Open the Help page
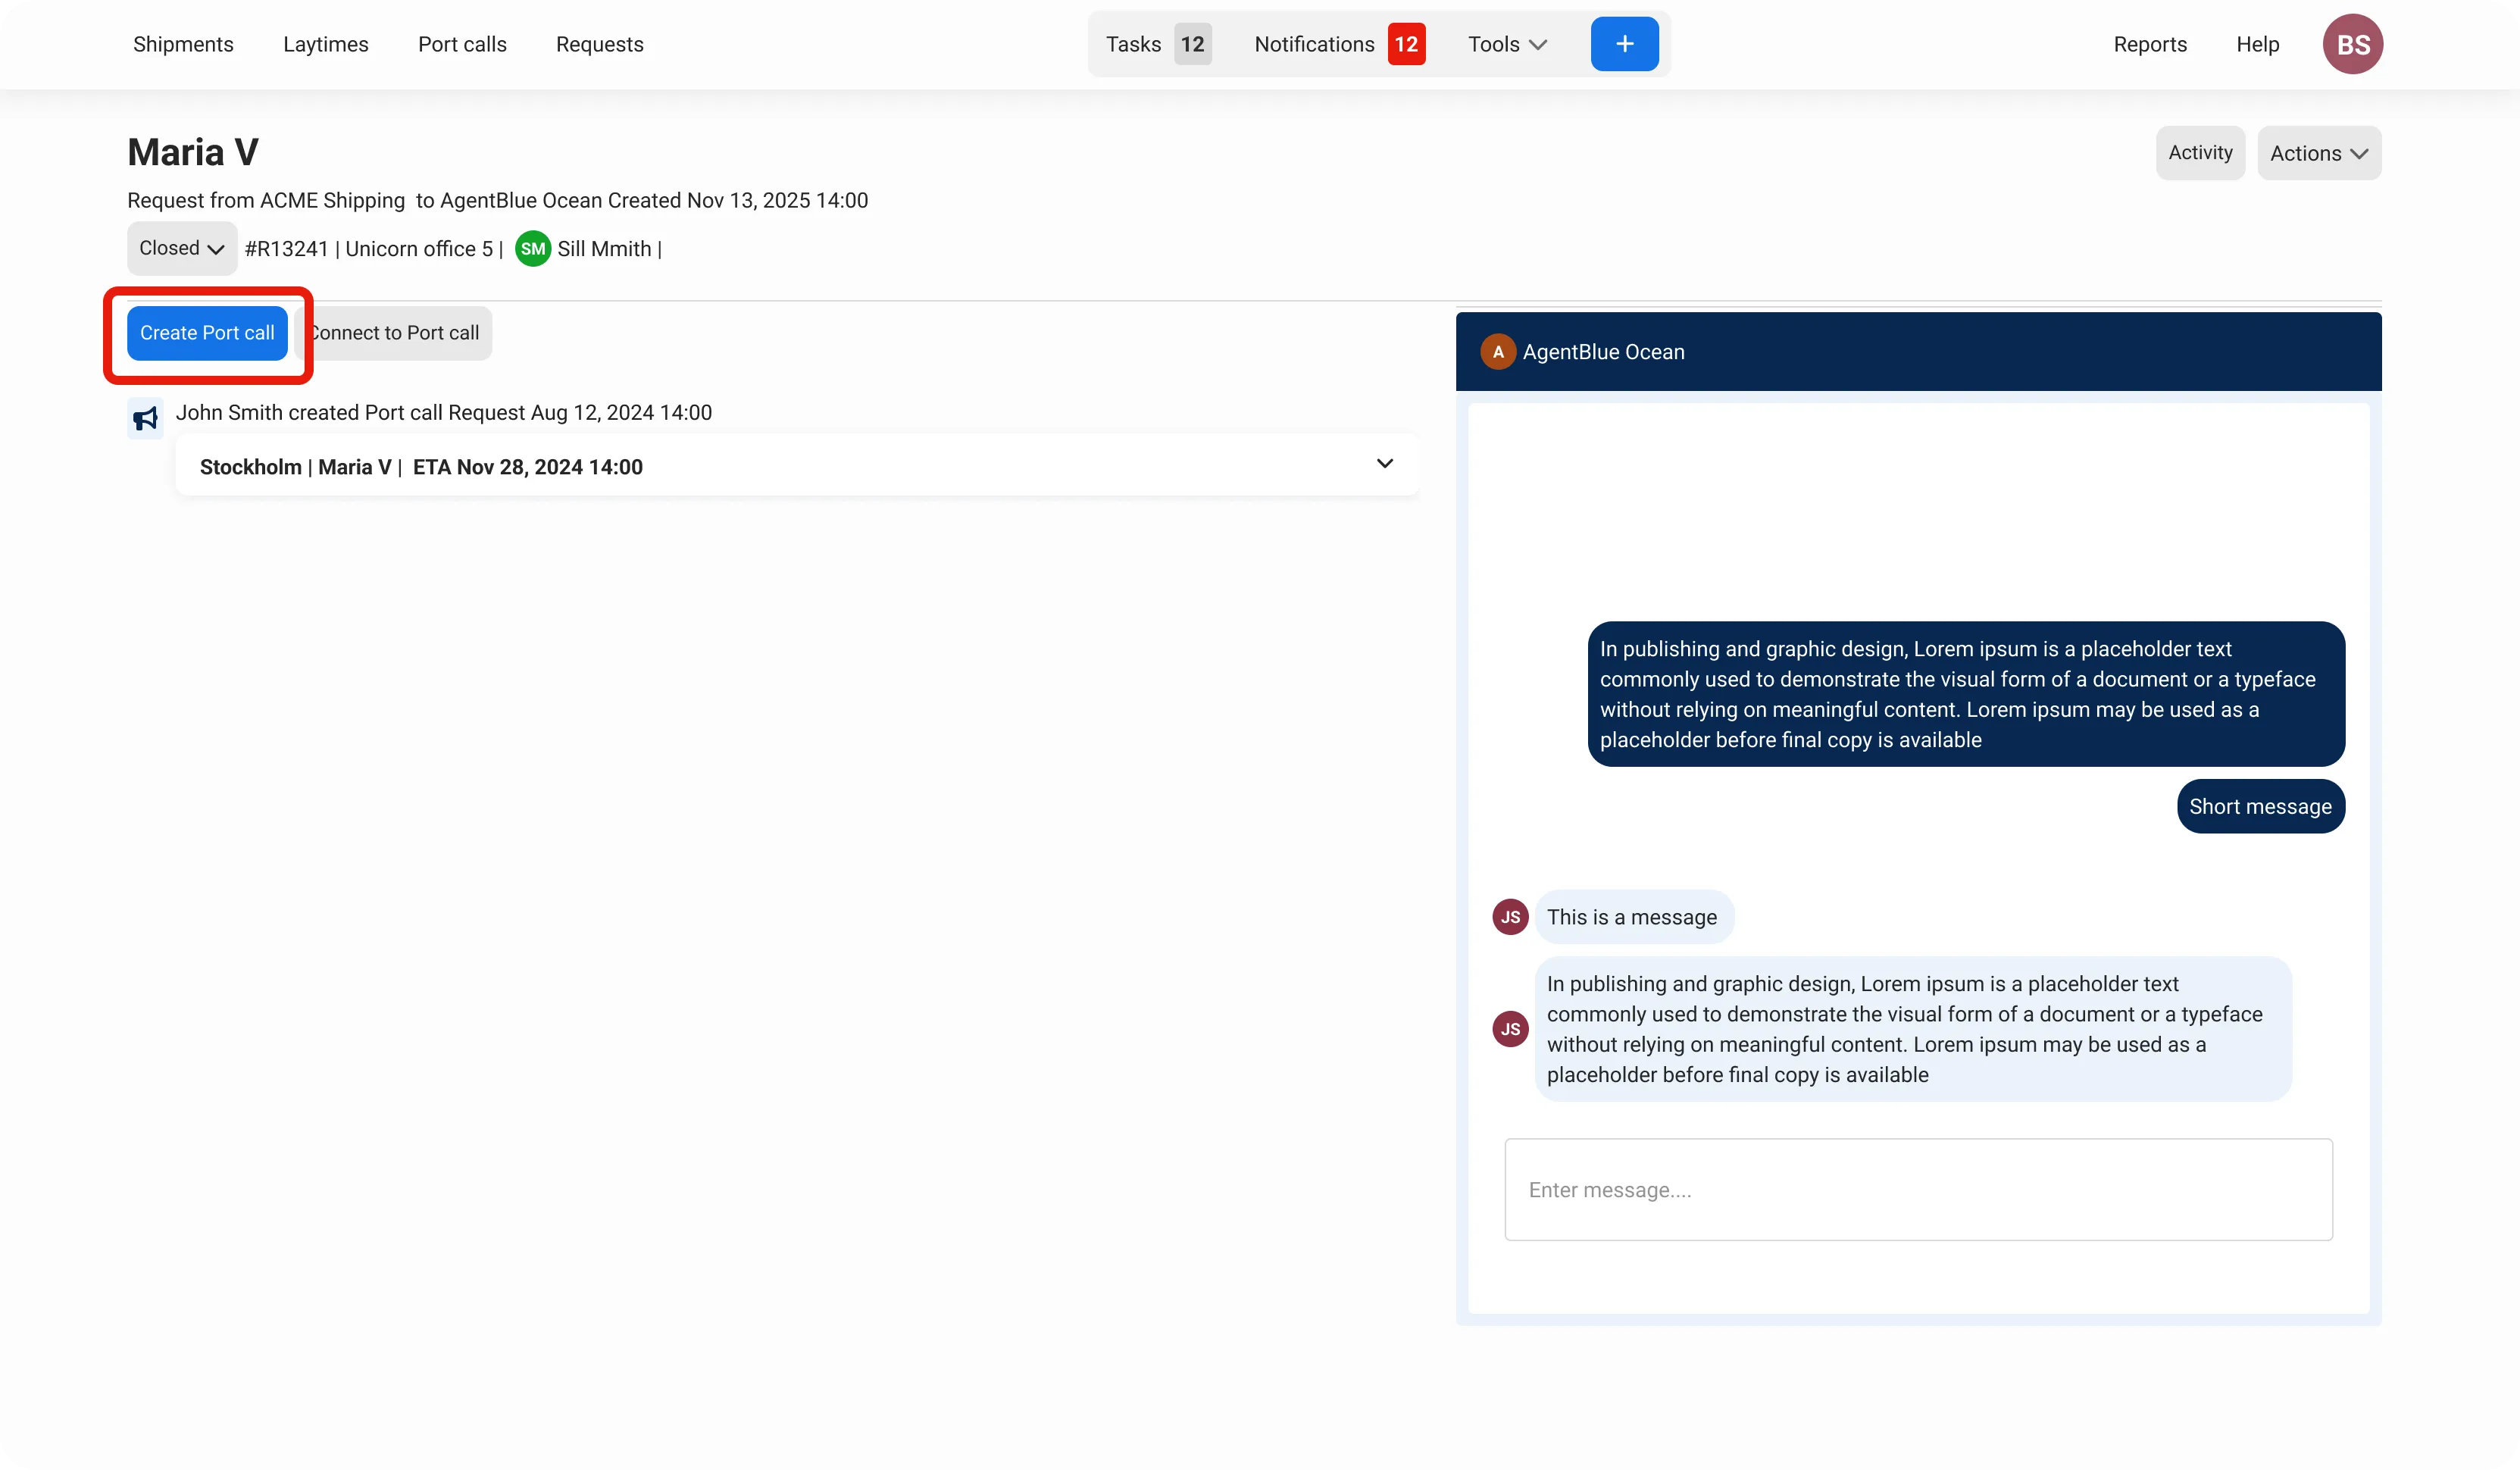This screenshot has height=1470, width=2520. tap(2257, 44)
